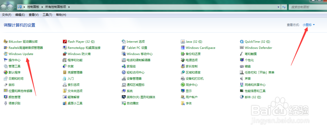
Task: Open the Java (32 位) icon
Action: [183, 42]
